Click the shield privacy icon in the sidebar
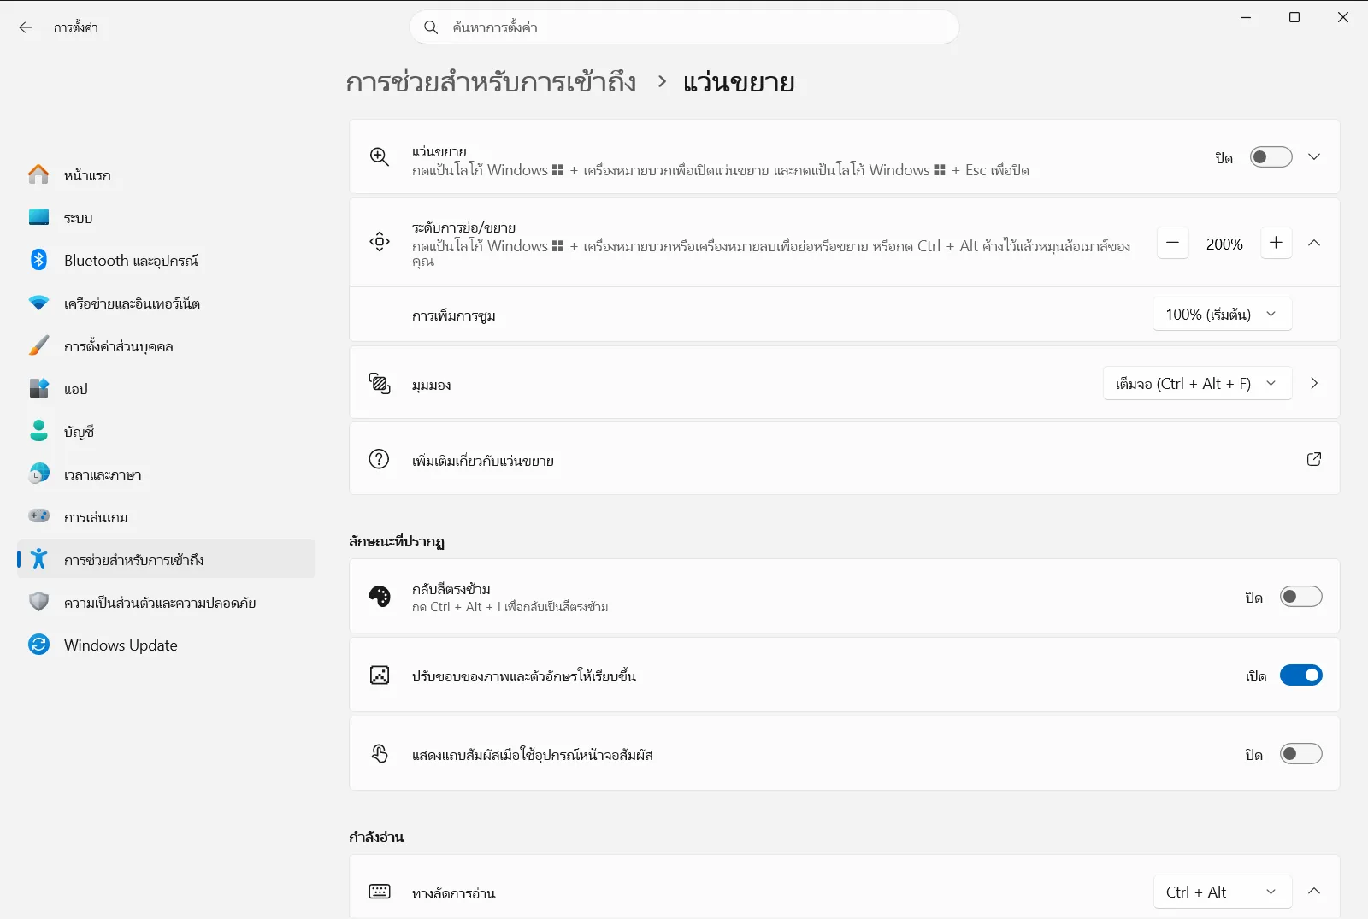Viewport: 1368px width, 919px height. (38, 602)
